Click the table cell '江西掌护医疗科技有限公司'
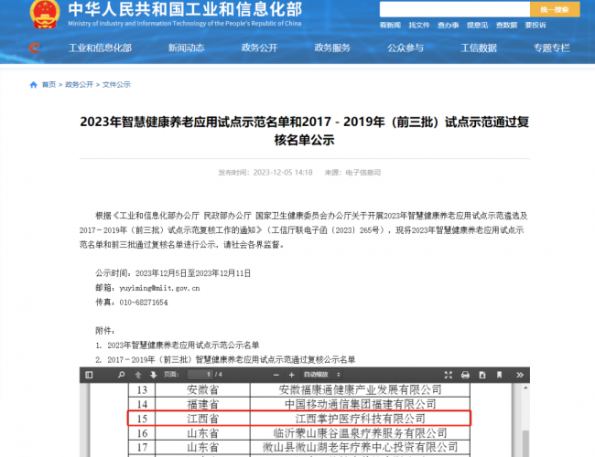This screenshot has width=595, height=457. (x=360, y=419)
